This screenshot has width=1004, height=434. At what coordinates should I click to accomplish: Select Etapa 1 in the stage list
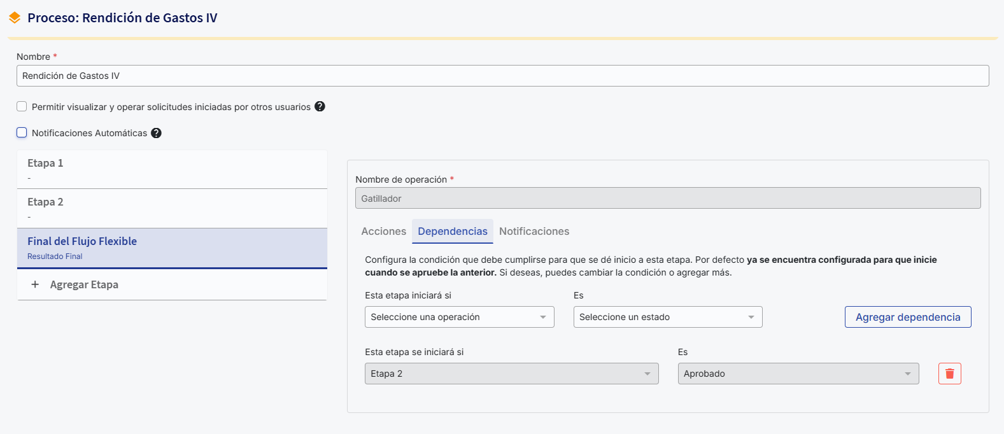point(172,169)
